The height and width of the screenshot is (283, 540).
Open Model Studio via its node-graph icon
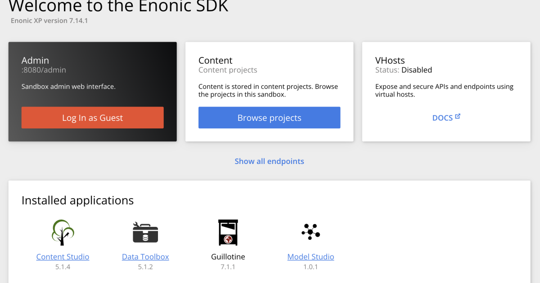pyautogui.click(x=310, y=231)
